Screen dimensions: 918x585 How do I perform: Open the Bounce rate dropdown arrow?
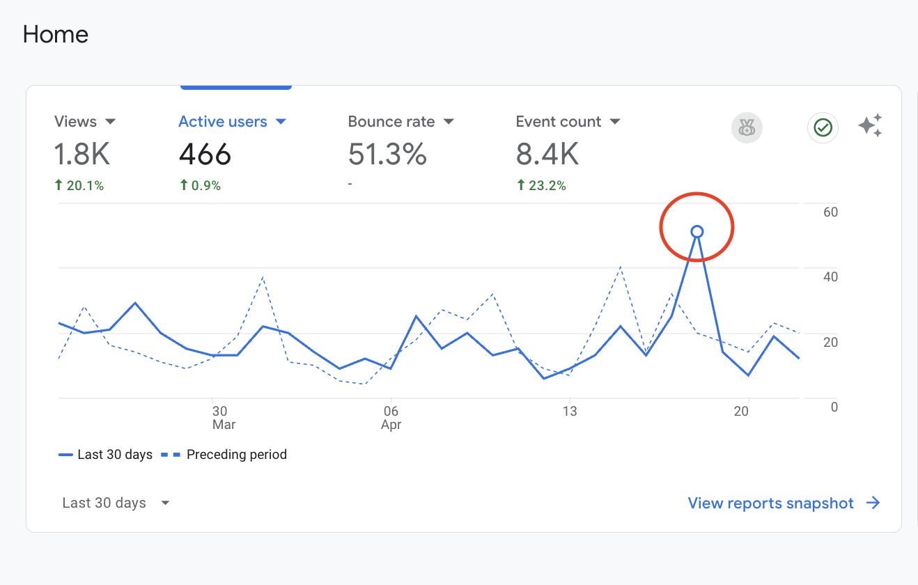click(x=449, y=122)
